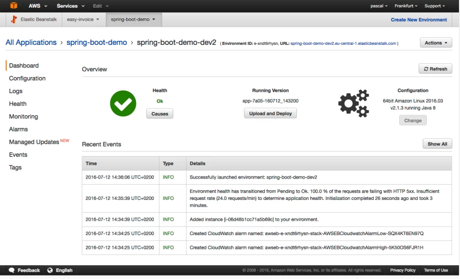
Task: Click the AlarmHigh CloudWatch alarm event
Action: (x=306, y=247)
